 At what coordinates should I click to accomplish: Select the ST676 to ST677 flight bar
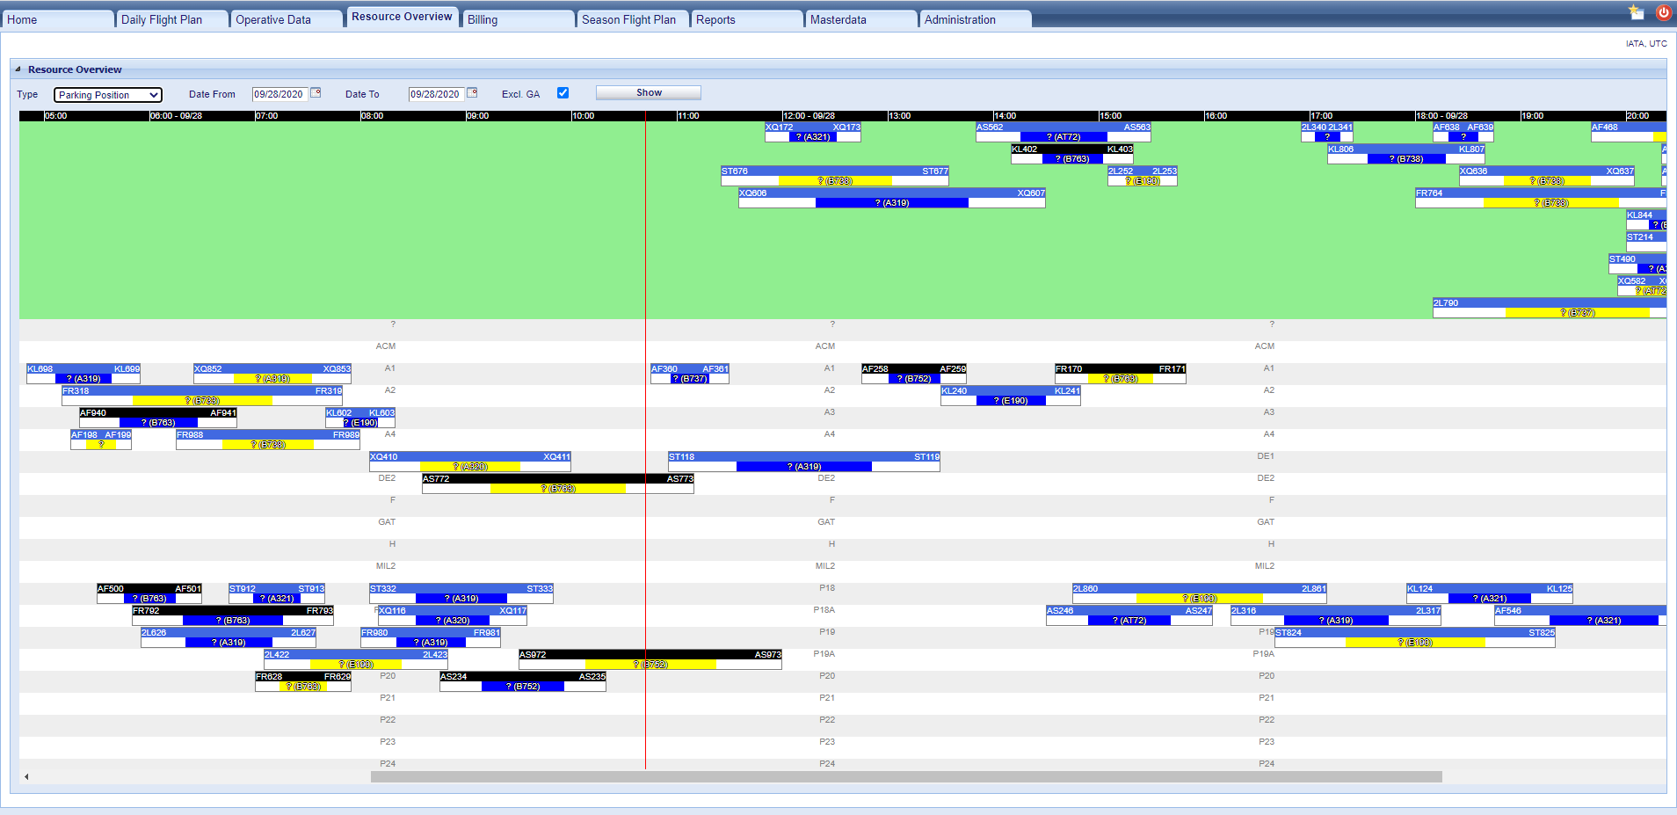pos(835,176)
